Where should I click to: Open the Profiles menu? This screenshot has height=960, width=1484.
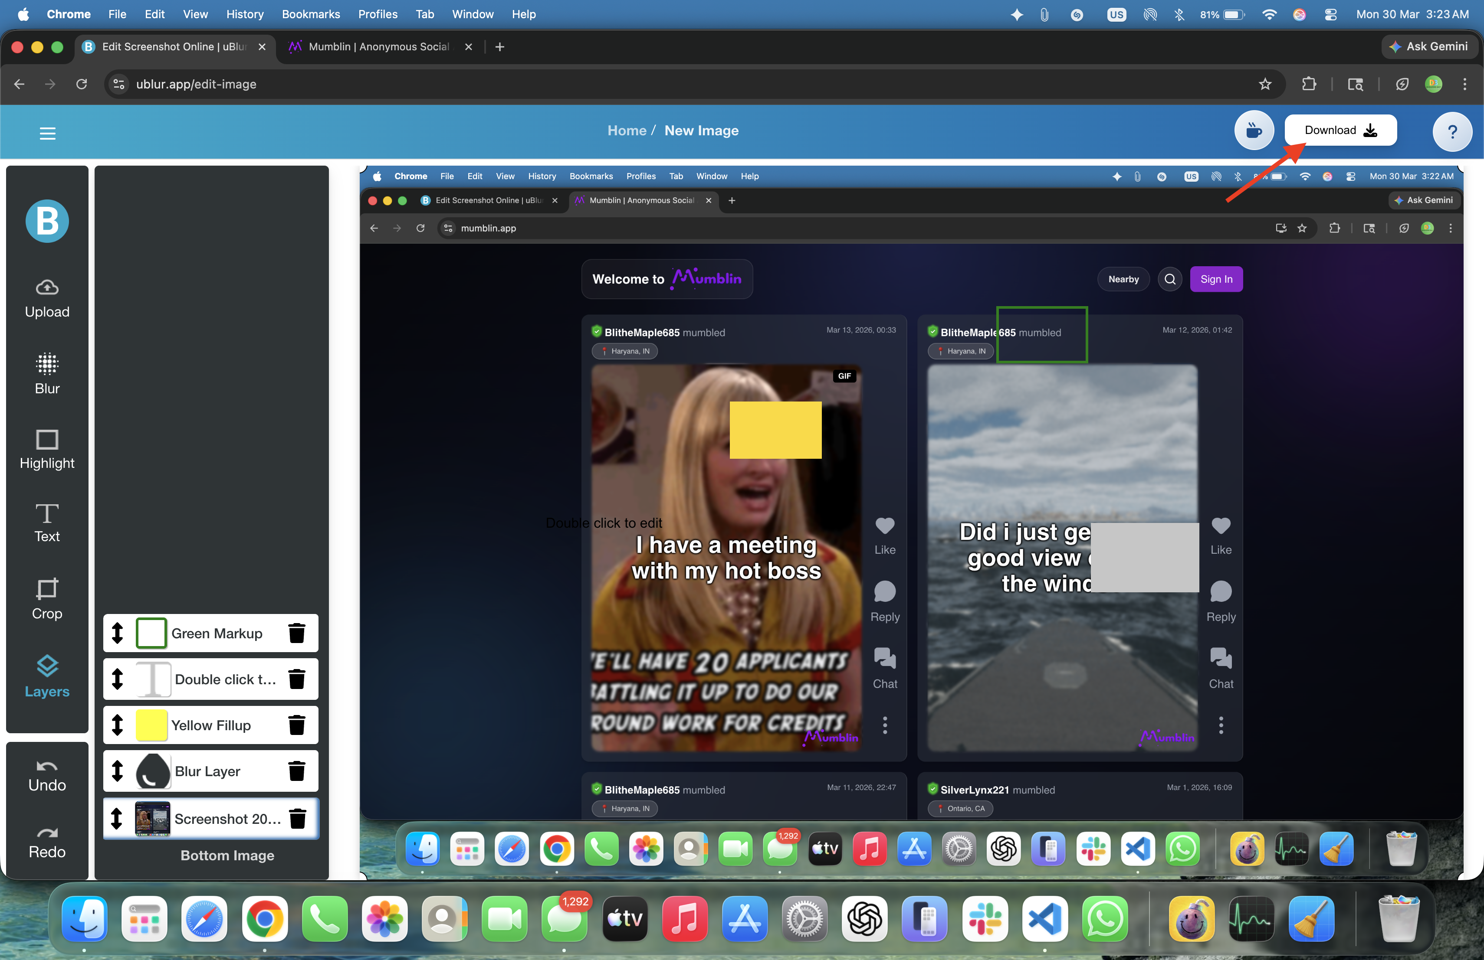point(378,14)
